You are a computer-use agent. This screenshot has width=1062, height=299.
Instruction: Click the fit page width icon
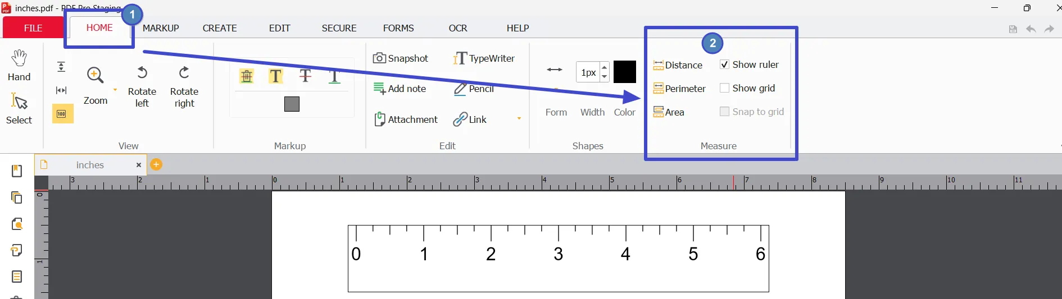coord(61,90)
